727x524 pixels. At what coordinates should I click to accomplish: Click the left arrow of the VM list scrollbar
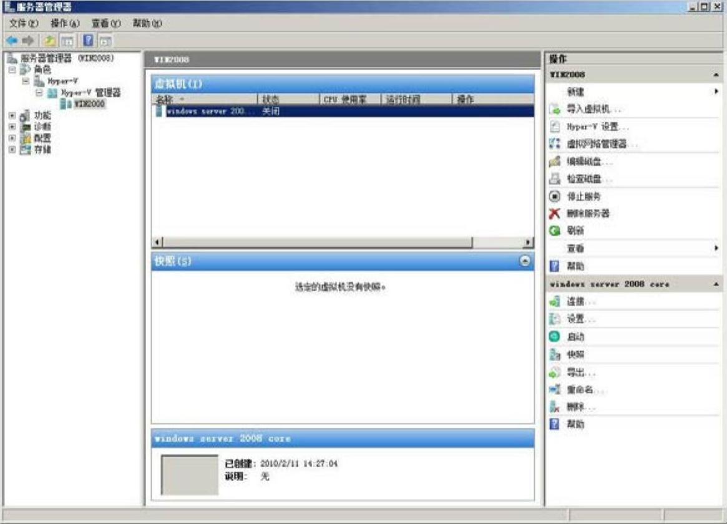point(157,242)
